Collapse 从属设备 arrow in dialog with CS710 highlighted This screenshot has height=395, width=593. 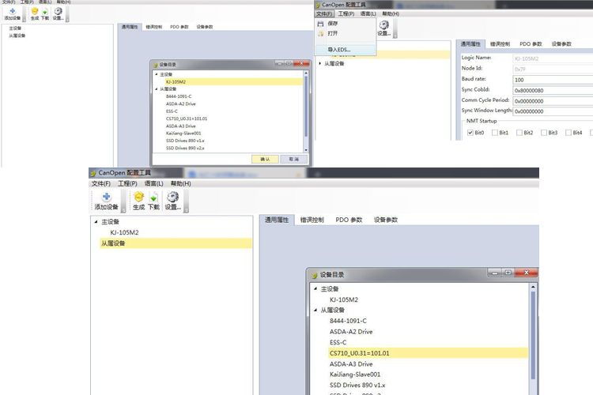[315, 310]
